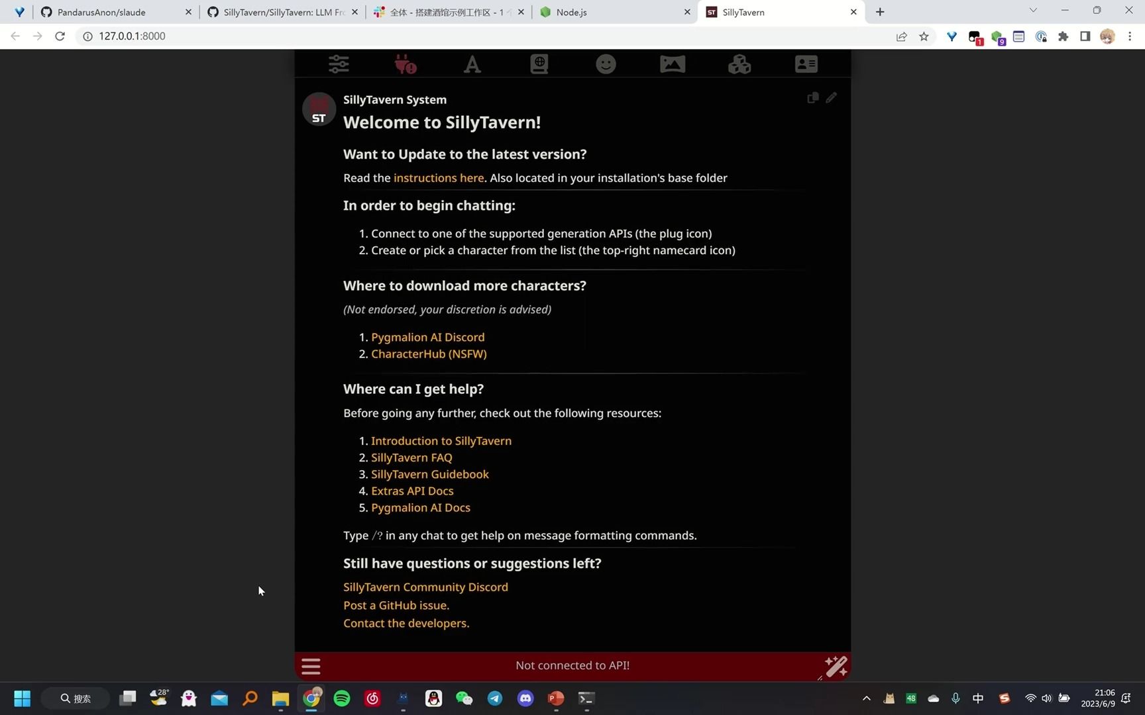Edit the welcome message pencil icon
The image size is (1145, 715).
coord(832,98)
